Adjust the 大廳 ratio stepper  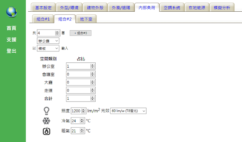tap(92, 82)
